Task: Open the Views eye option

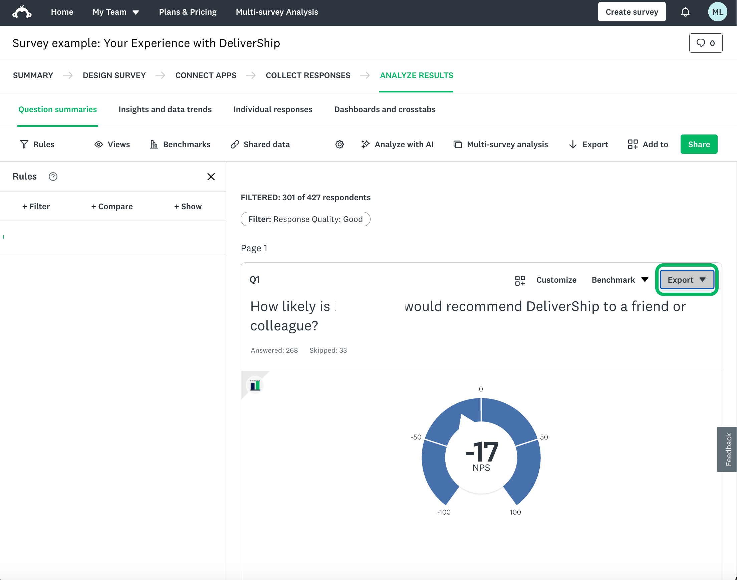Action: (x=112, y=144)
